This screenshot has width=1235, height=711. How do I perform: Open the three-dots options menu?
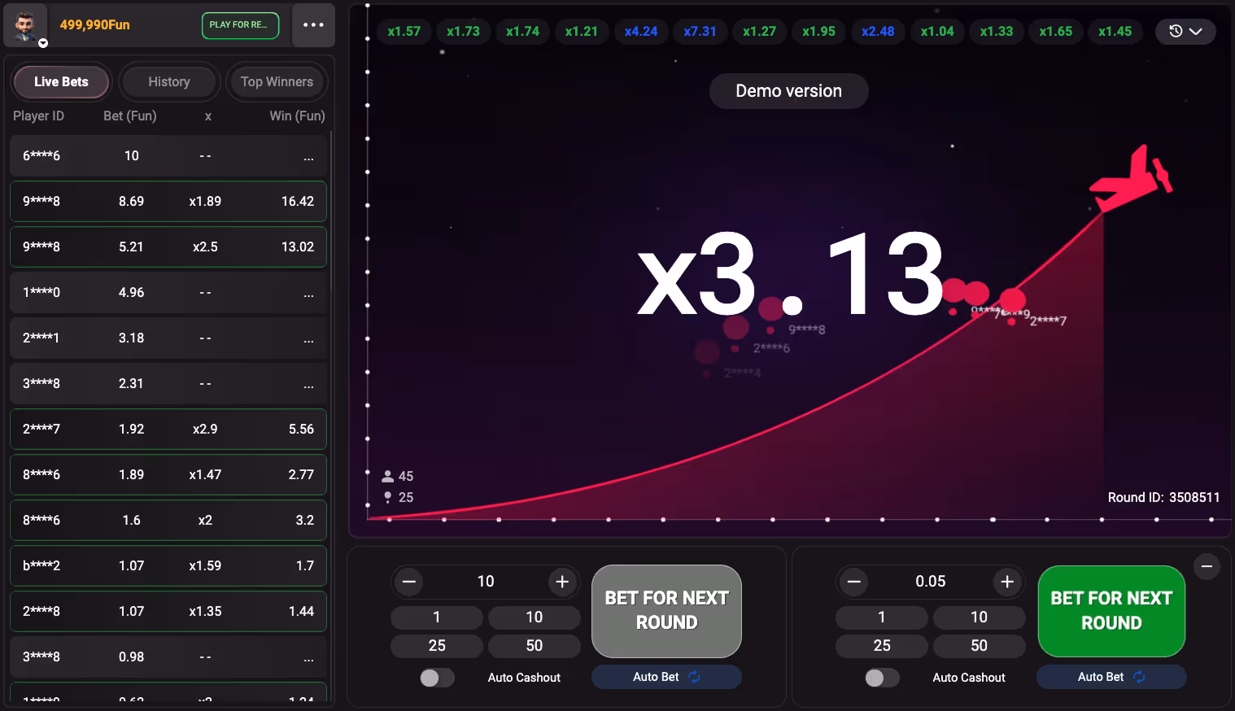point(313,25)
